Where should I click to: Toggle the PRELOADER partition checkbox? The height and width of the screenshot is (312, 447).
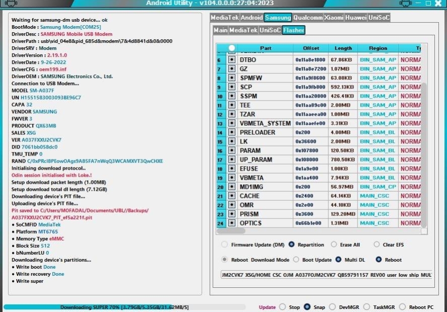[232, 132]
